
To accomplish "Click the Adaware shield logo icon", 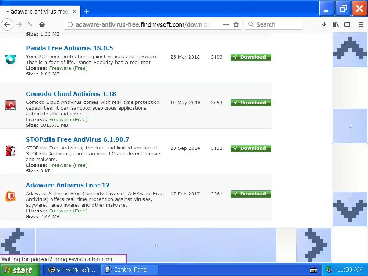I will click(x=10, y=197).
